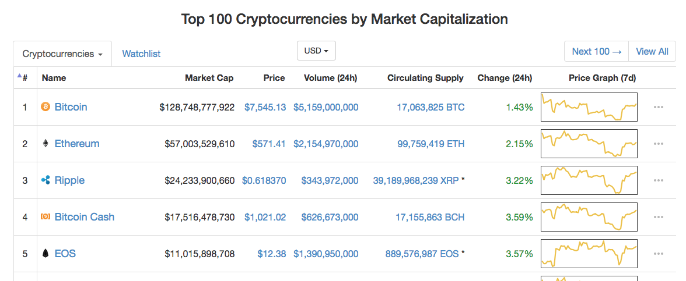686x281 pixels.
Task: Sort by the Change (24h) column header
Action: tap(505, 78)
